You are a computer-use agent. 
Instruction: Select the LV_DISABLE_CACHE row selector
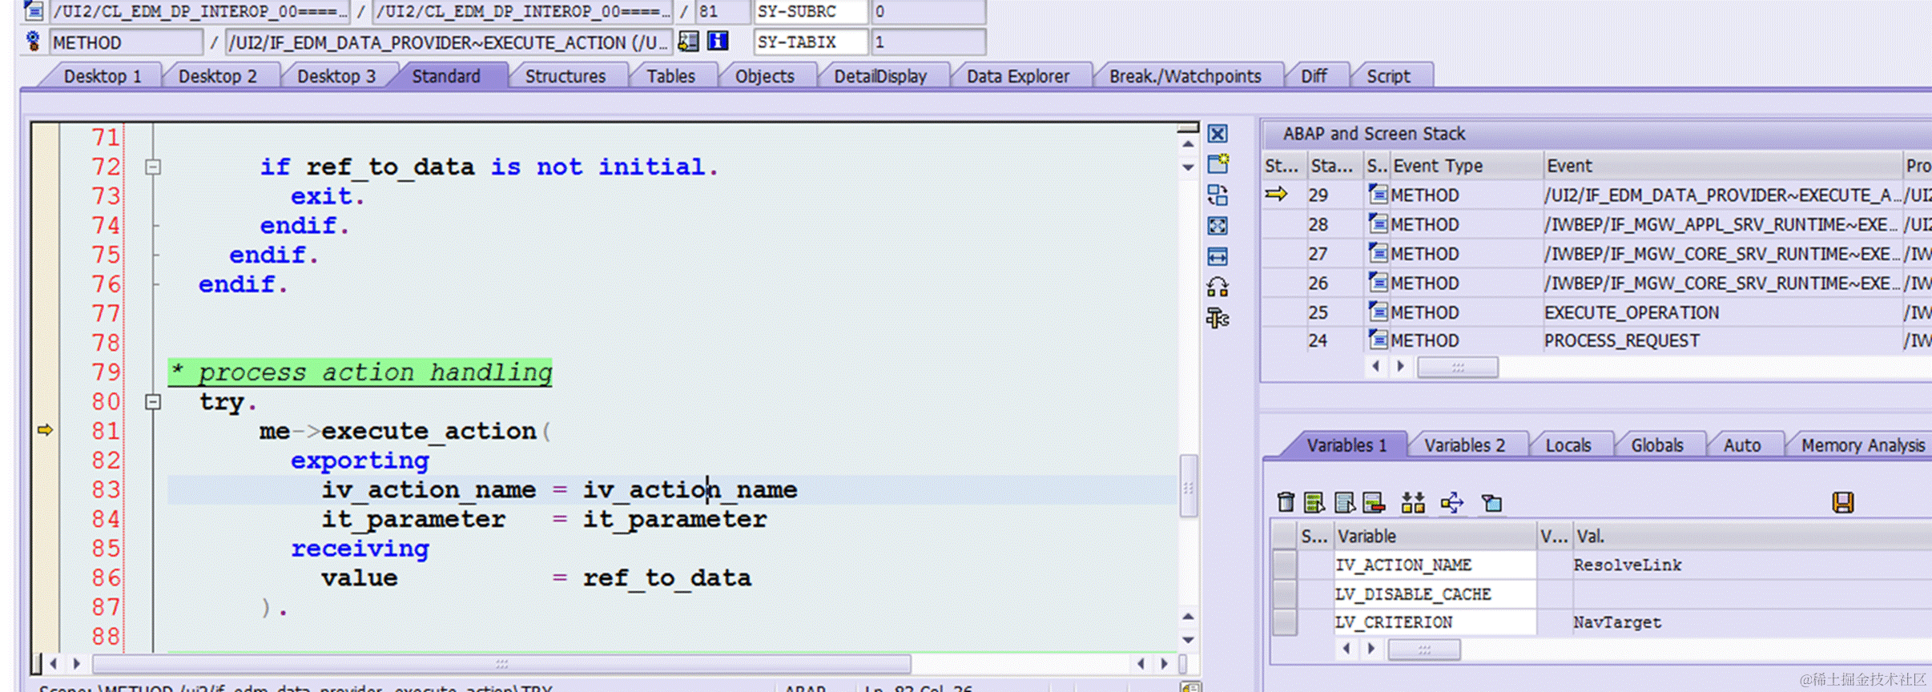click(1284, 593)
